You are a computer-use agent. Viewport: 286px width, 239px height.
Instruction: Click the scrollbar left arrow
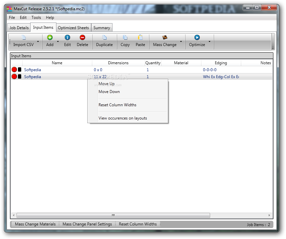point(14,215)
